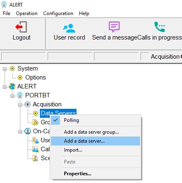
Task: Click the Logout toolbar icon
Action: pyautogui.click(x=22, y=27)
